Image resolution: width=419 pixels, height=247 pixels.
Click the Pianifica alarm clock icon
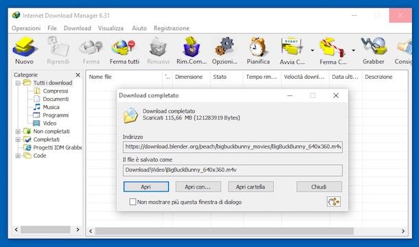pos(258,47)
